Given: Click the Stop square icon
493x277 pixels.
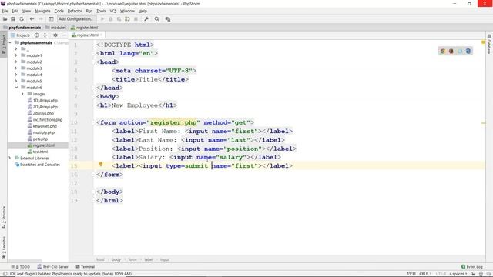Looking at the screenshot, I should [x=136, y=19].
